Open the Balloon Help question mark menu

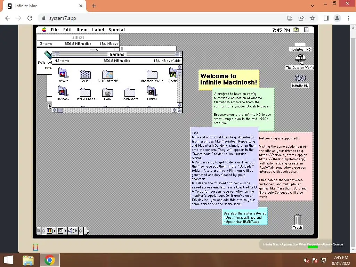tap(296, 30)
